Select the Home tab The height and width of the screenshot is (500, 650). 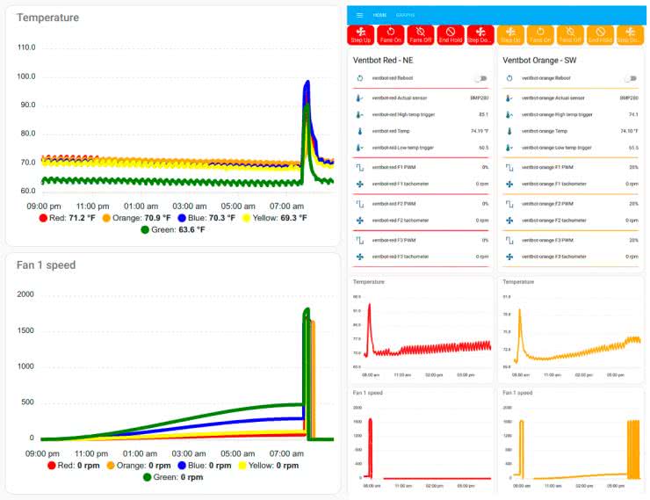pos(379,15)
